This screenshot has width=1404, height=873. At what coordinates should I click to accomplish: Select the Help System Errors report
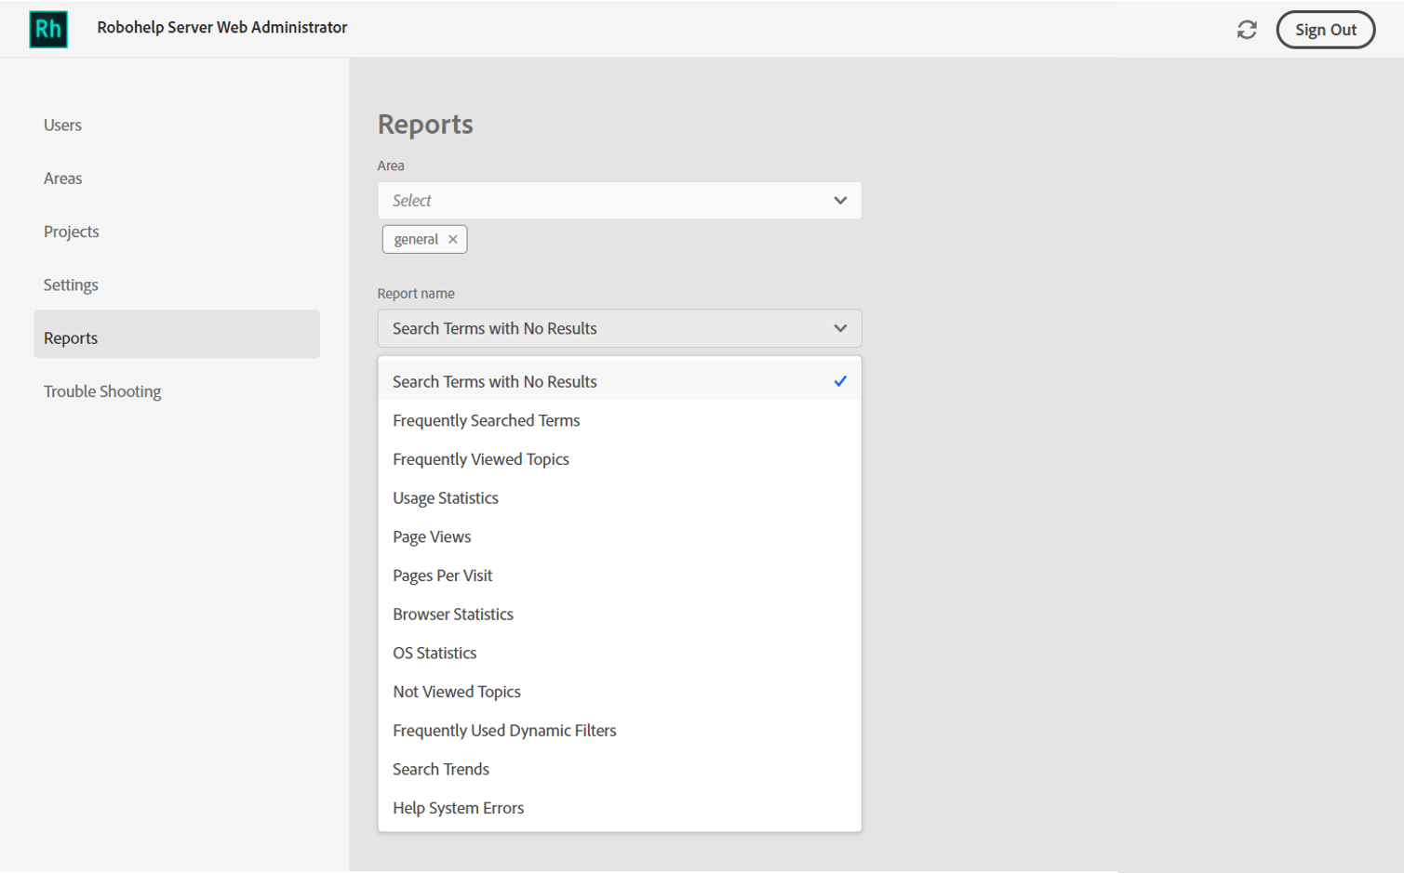pos(458,807)
